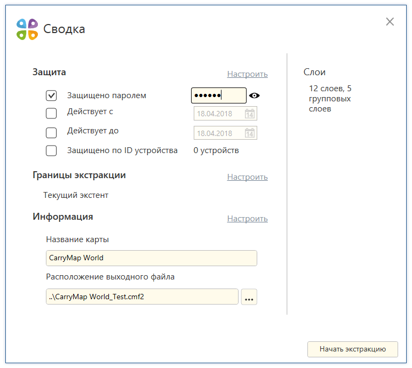The width and height of the screenshot is (412, 368).
Task: Click the "0 устройств" text
Action: 216,150
